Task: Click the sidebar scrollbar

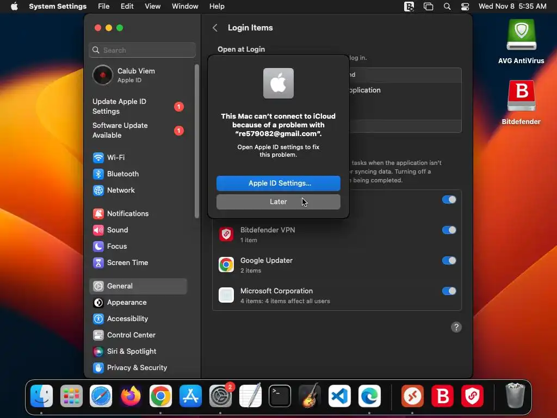Action: (197, 141)
